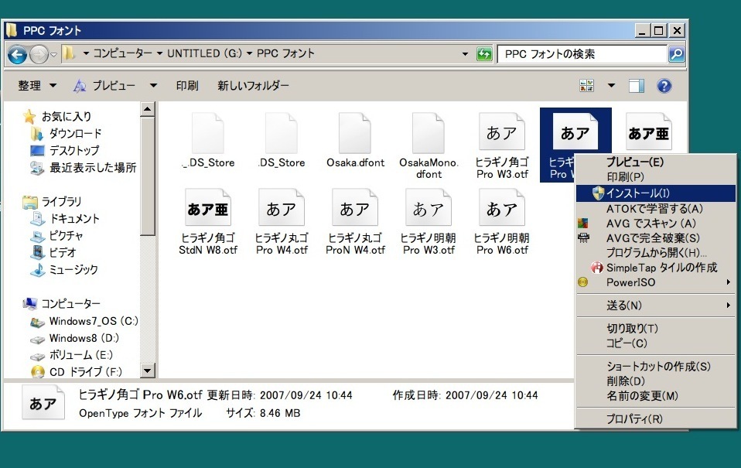Choose インストール(I) from the context menu
The image size is (741, 468).
638,193
